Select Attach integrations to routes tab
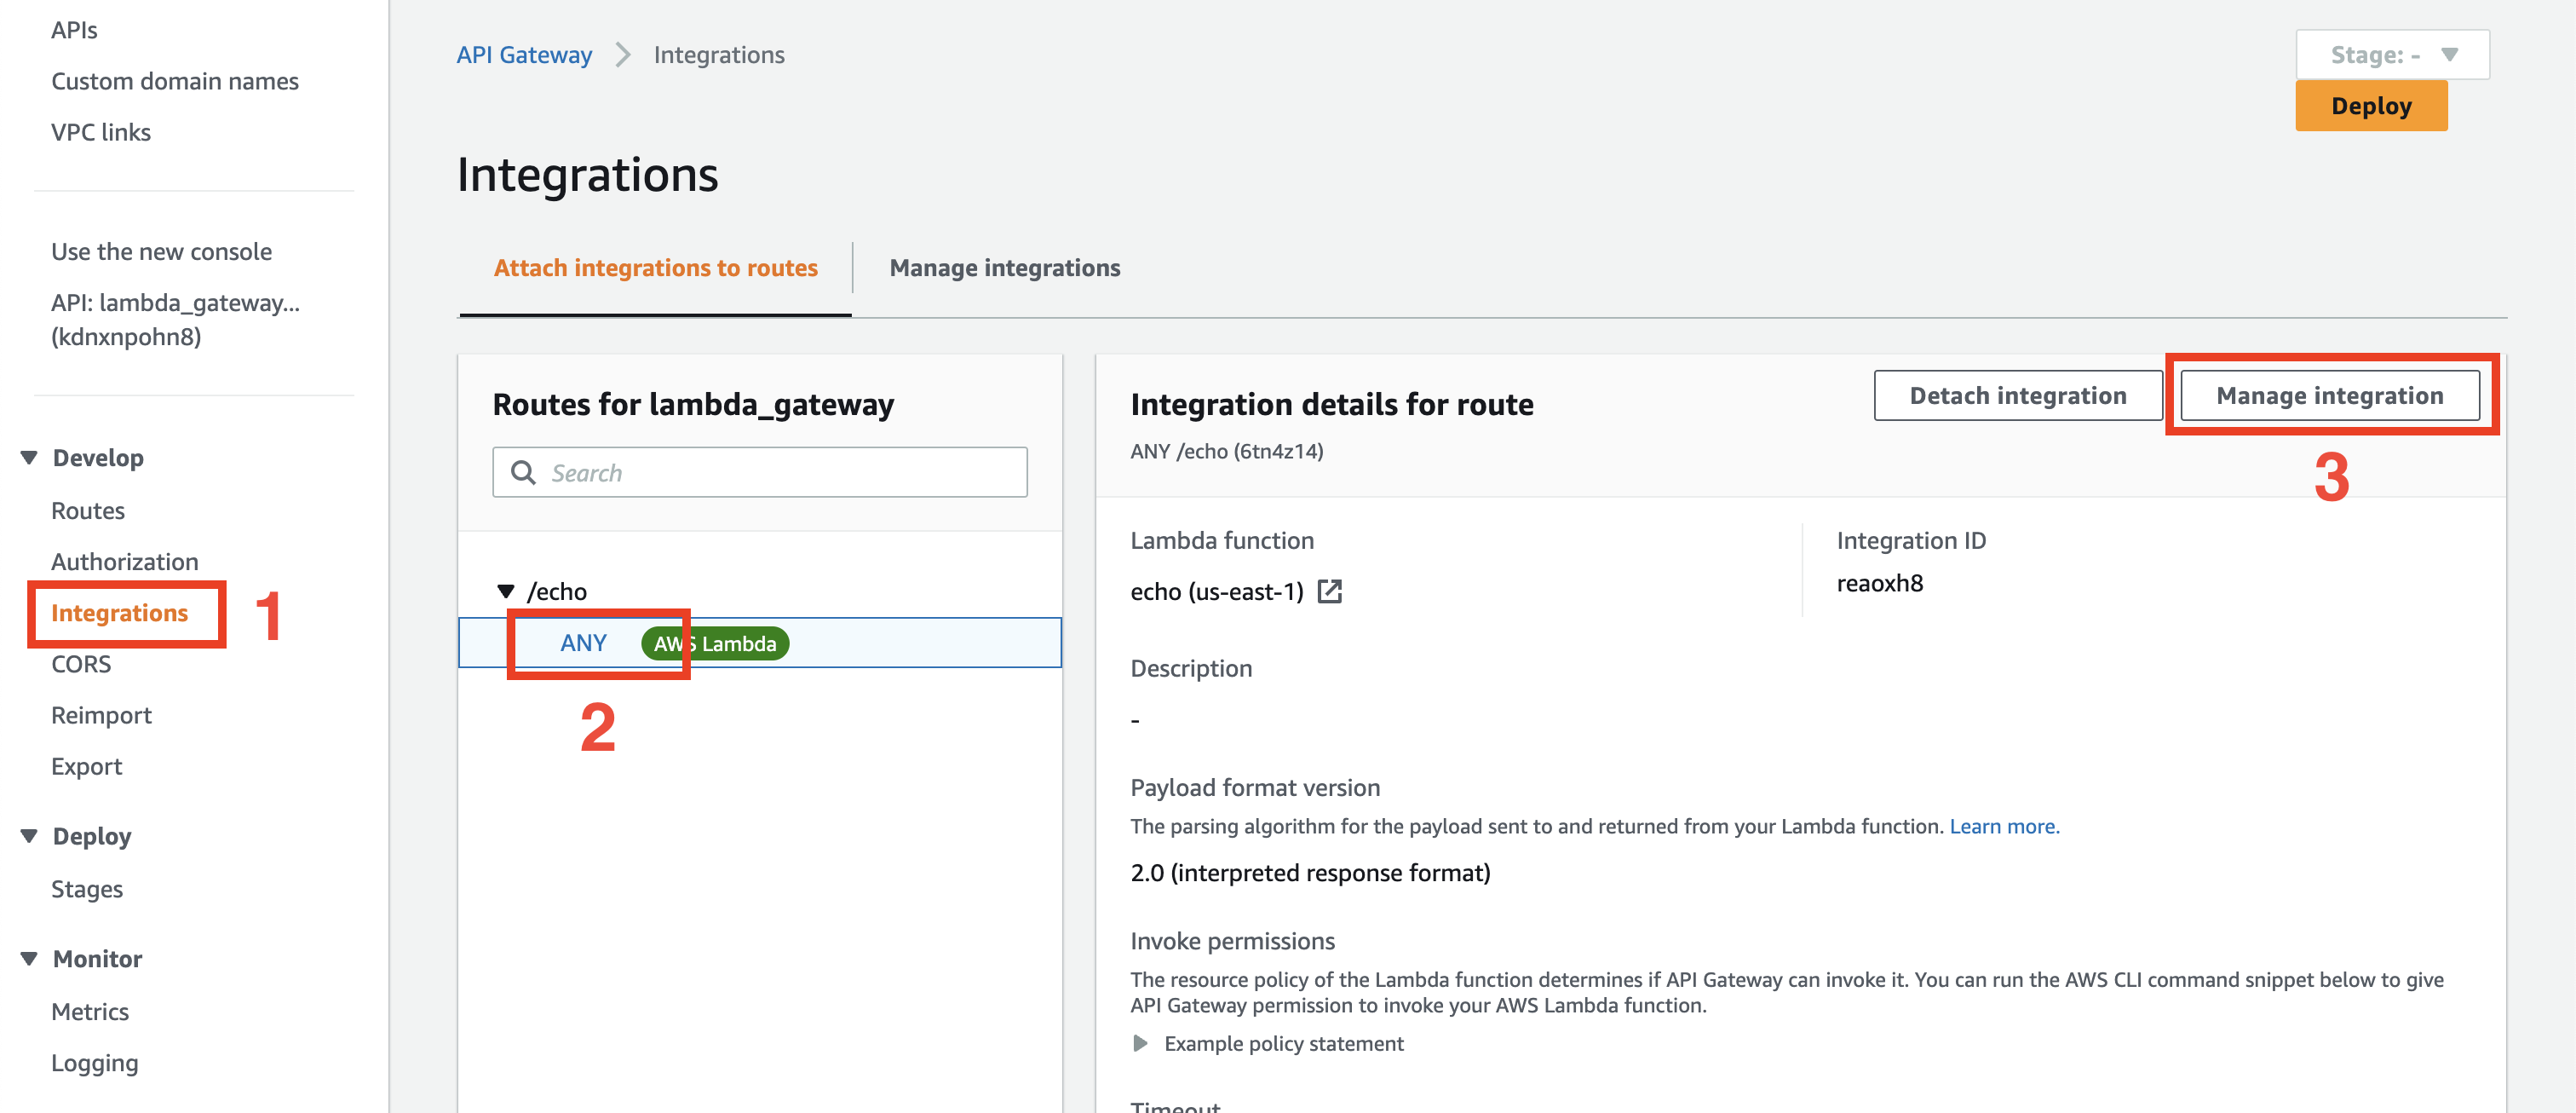2576x1113 pixels. (655, 268)
